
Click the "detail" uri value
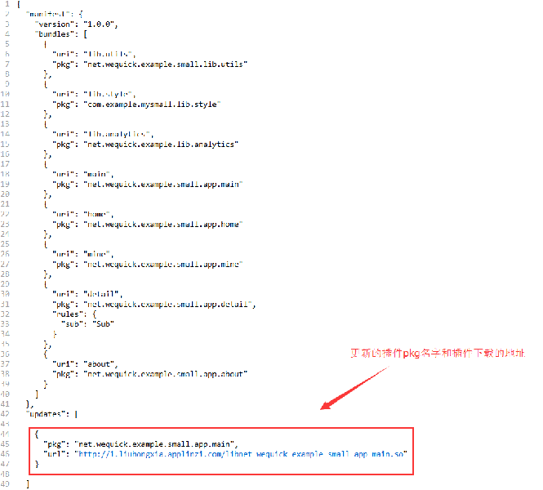coord(101,294)
